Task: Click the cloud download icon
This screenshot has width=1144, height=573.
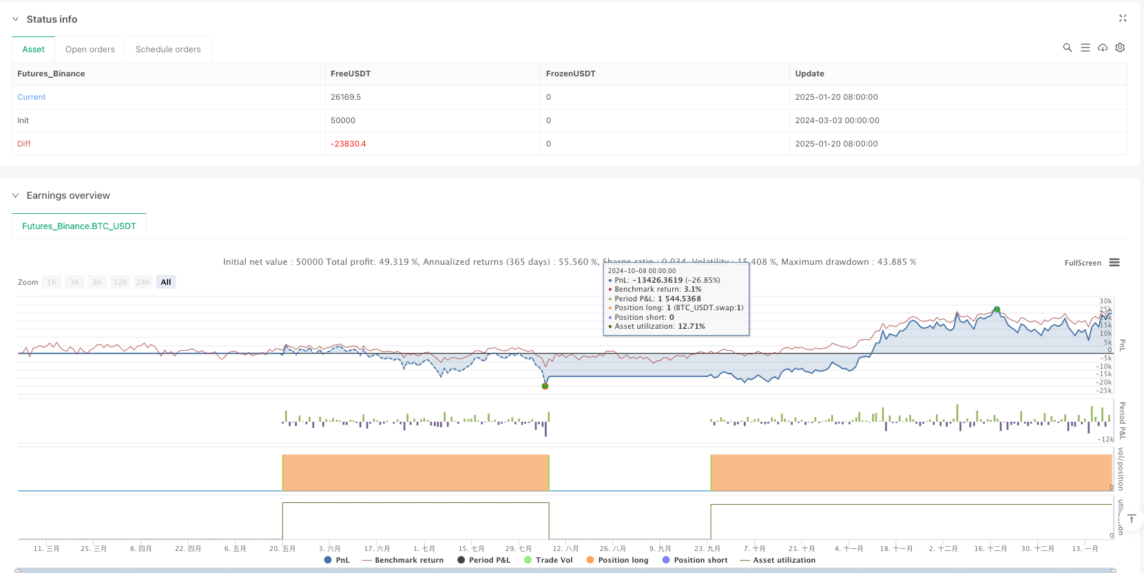Action: pyautogui.click(x=1103, y=47)
